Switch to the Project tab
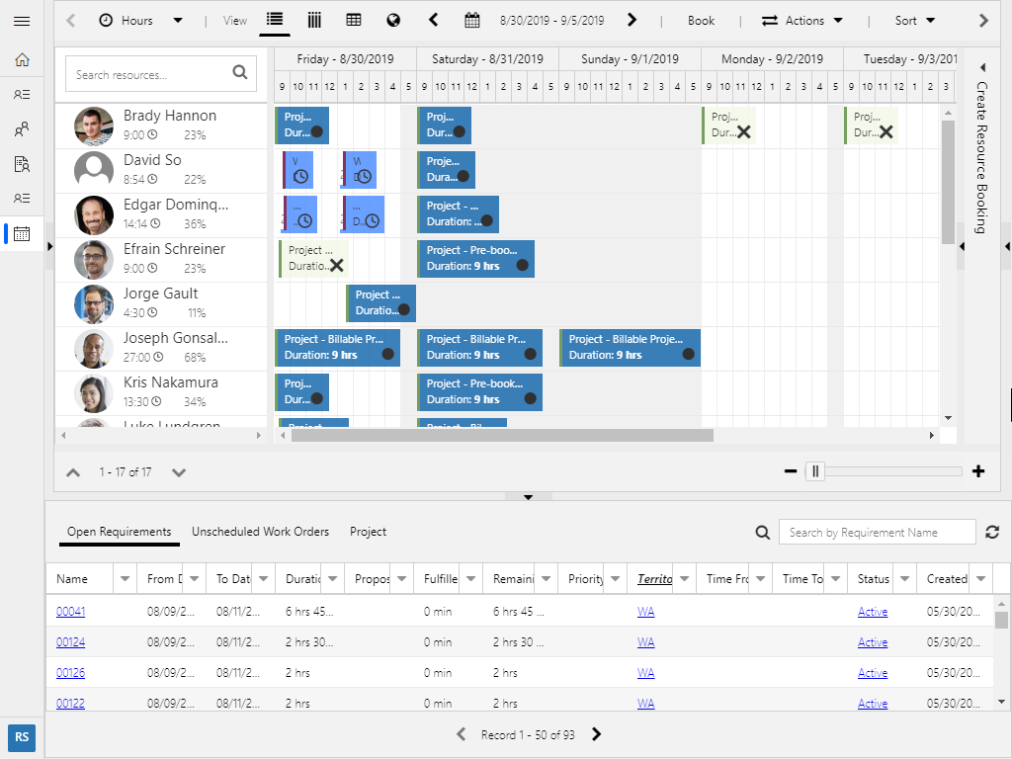The image size is (1012, 759). pyautogui.click(x=368, y=532)
